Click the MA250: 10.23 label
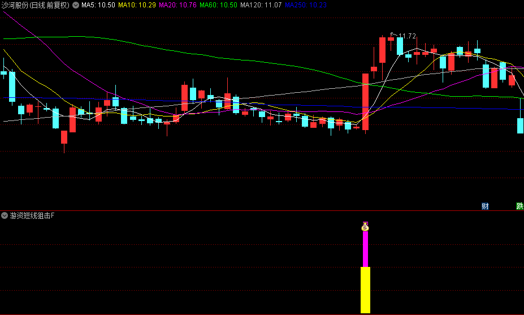Image resolution: width=524 pixels, height=315 pixels. 306,5
